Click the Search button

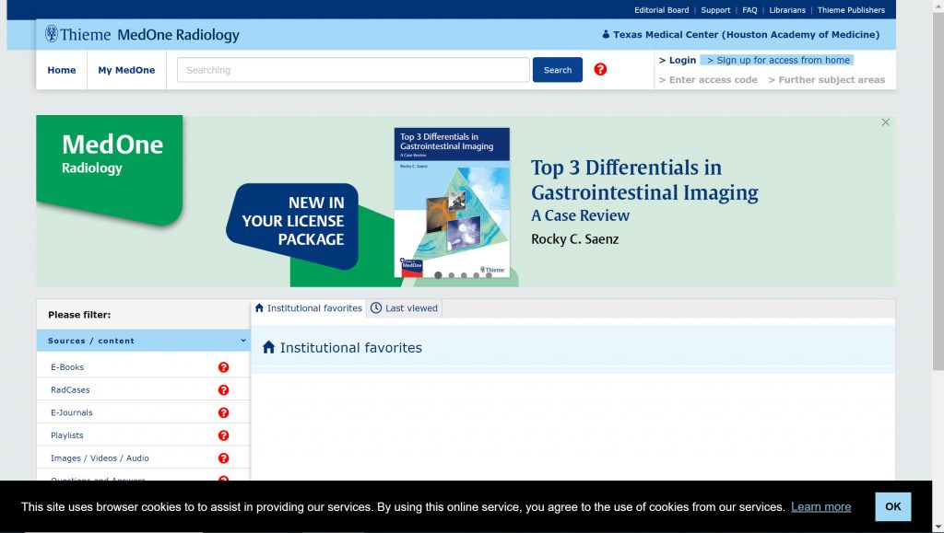click(558, 70)
